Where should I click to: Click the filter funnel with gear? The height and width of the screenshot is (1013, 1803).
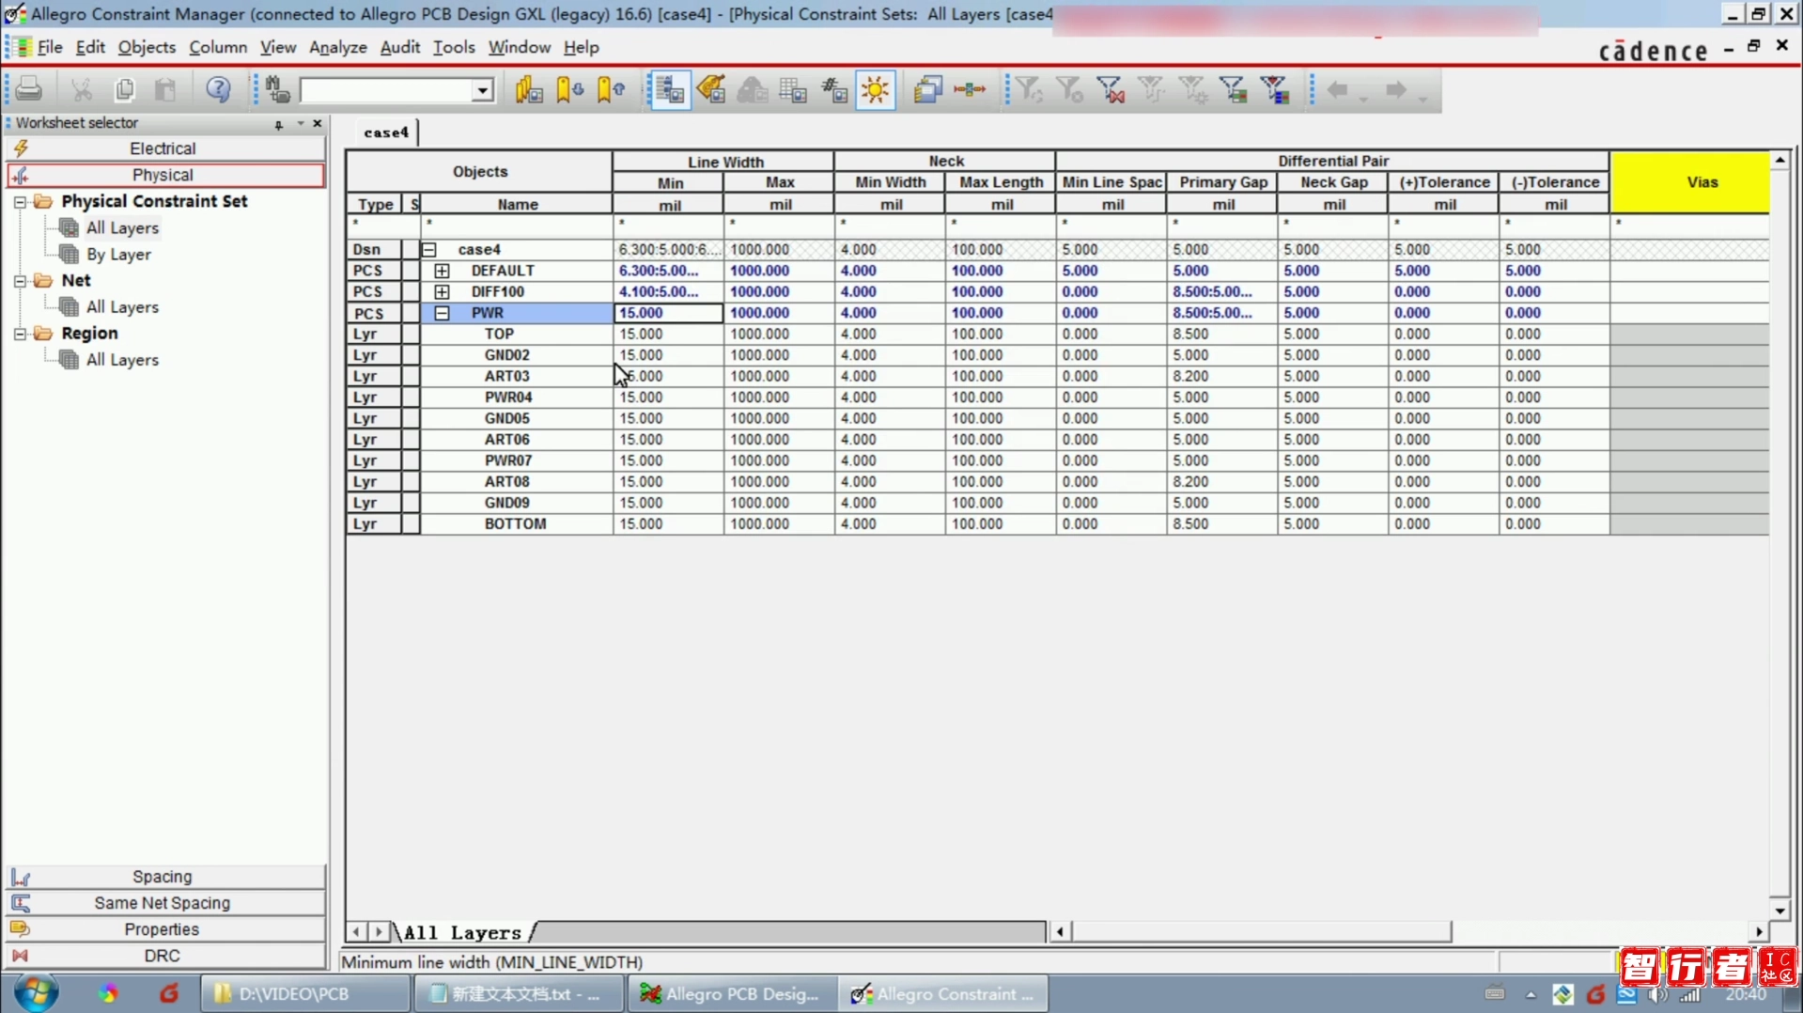tap(1192, 89)
